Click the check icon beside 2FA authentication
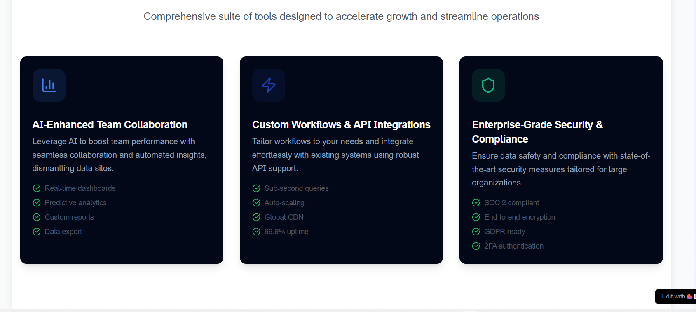This screenshot has height=312, width=696. pos(476,246)
